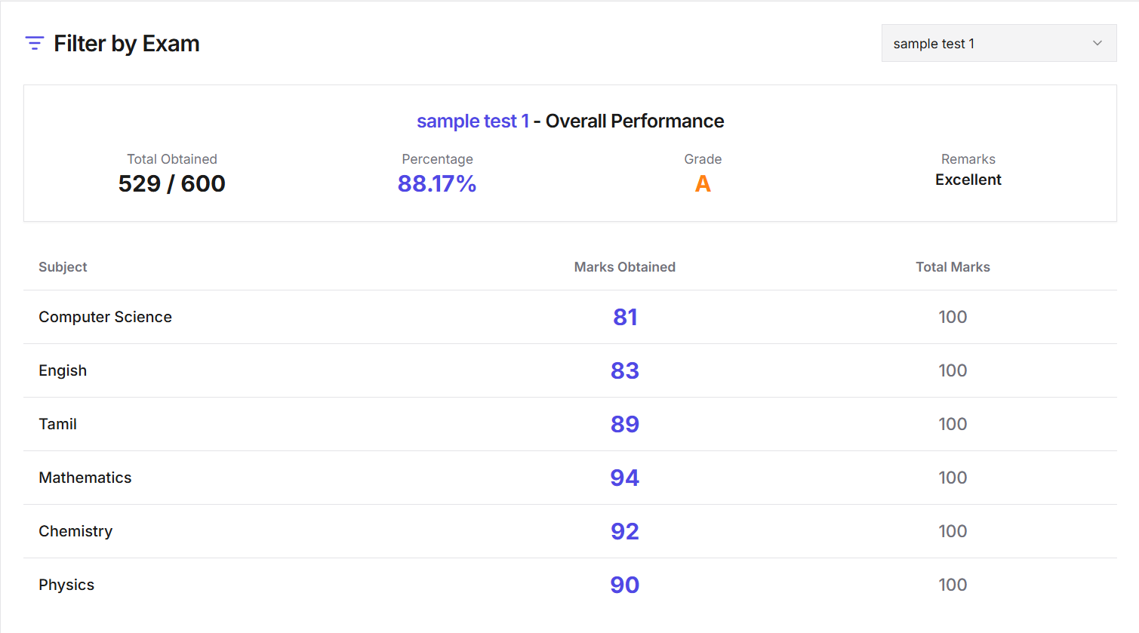Click the sample test 1 link in heading

473,121
